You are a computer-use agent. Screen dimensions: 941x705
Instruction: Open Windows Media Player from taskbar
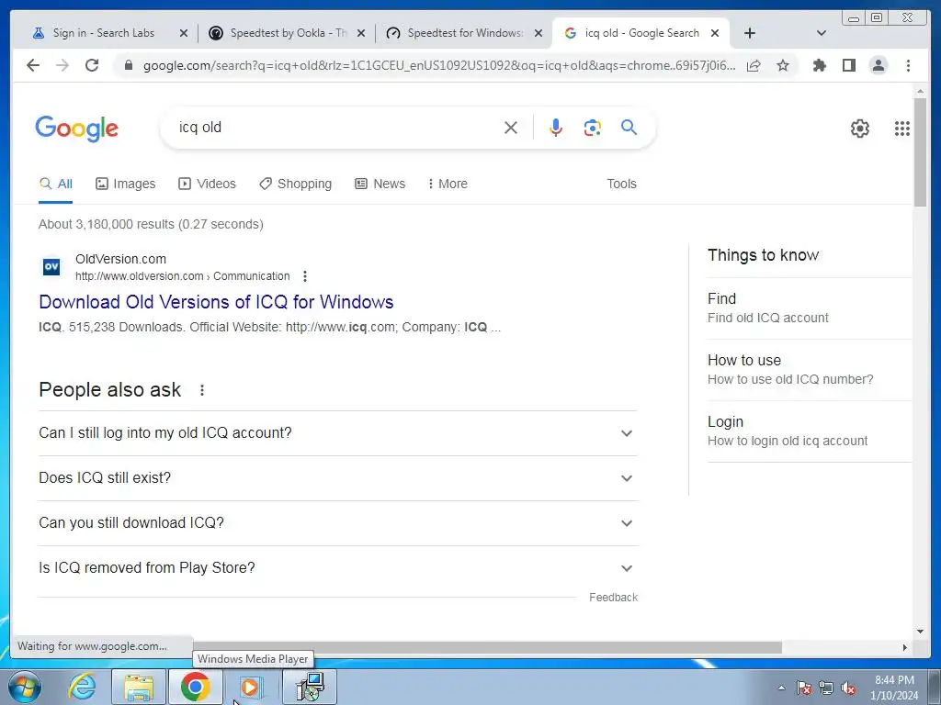click(252, 687)
